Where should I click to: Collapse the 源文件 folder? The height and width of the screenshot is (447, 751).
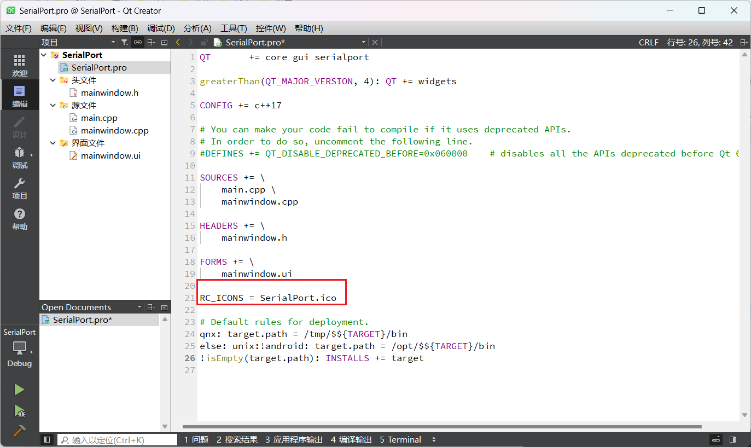53,105
